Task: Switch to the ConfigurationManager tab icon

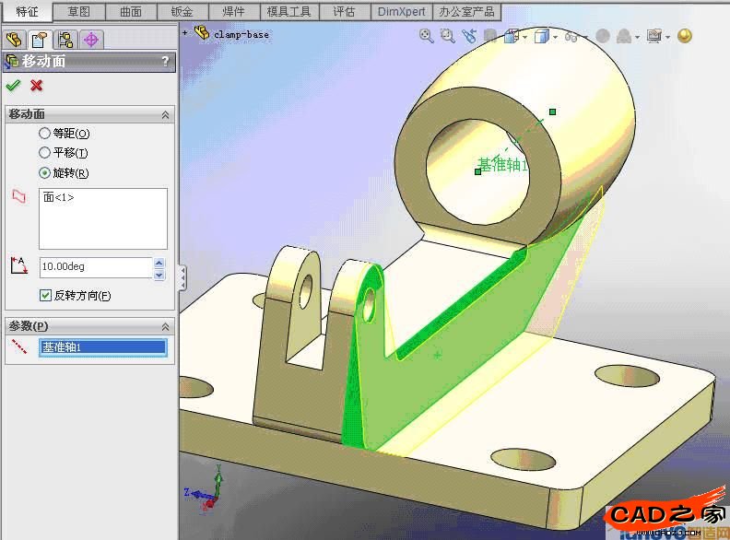Action: 65,40
